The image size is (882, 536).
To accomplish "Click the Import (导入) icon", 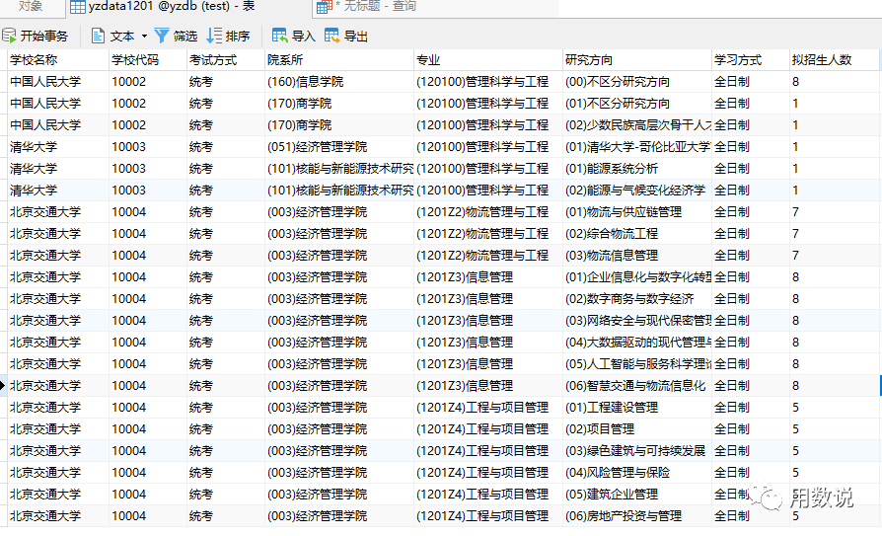I will pyautogui.click(x=279, y=37).
